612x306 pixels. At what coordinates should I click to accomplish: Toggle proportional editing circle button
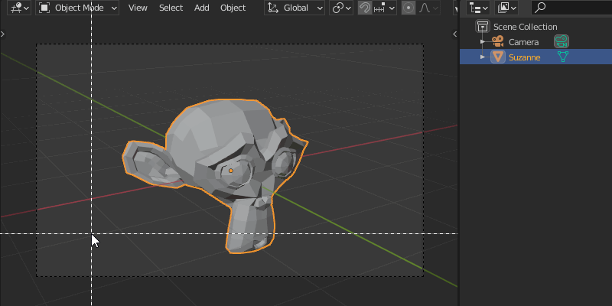tap(409, 8)
